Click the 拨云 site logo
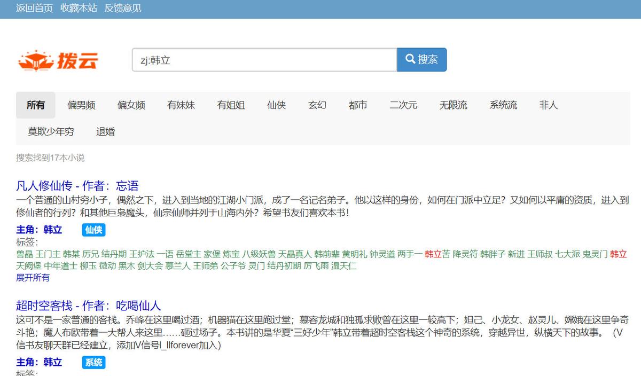Viewport: 641px width, 376px height. [x=58, y=60]
